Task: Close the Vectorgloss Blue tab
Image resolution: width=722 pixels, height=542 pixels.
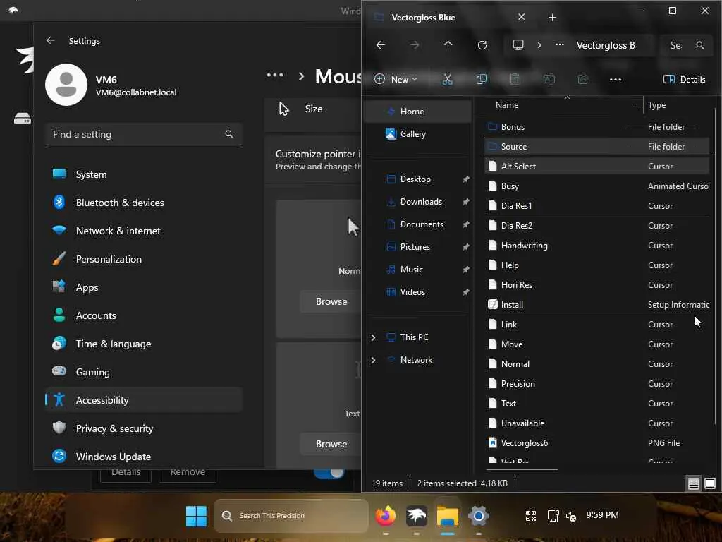Action: pos(521,17)
